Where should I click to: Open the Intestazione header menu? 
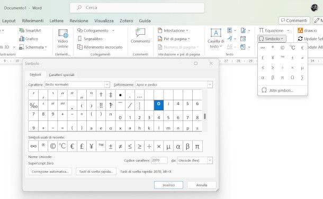(x=173, y=31)
